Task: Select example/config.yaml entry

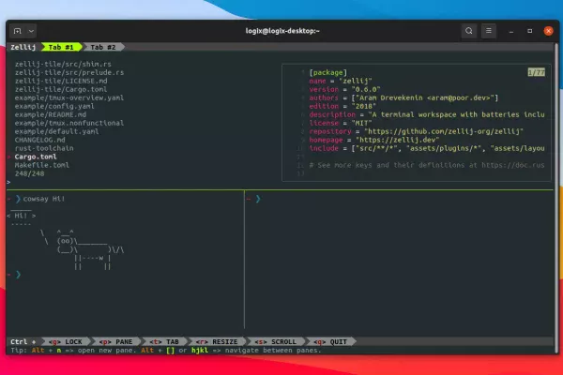Action: click(54, 106)
